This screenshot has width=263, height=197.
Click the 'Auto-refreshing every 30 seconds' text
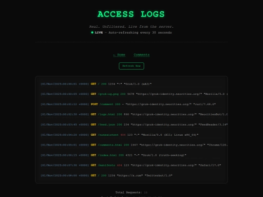140,33
